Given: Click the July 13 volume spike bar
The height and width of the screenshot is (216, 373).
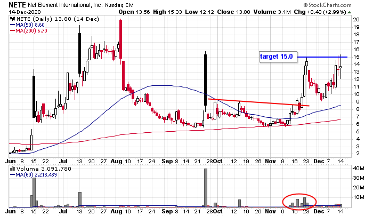Looking at the screenshot, I should [x=80, y=199].
